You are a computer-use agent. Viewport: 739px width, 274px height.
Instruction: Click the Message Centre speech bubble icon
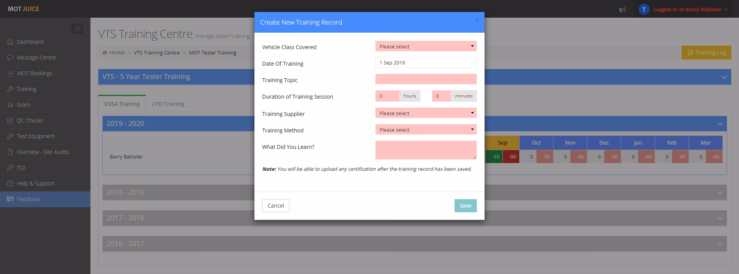pos(10,58)
